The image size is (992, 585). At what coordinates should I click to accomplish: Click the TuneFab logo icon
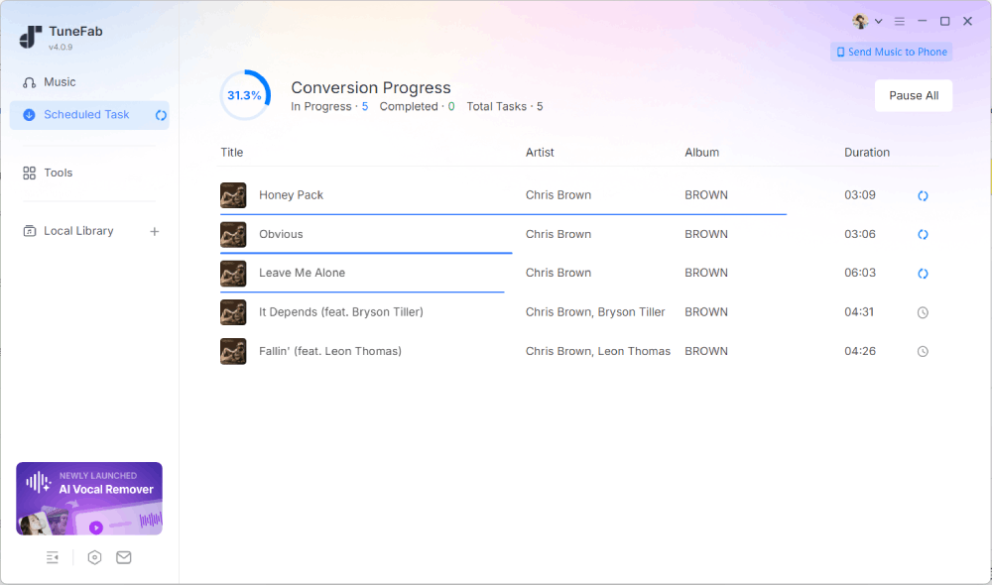pos(31,37)
